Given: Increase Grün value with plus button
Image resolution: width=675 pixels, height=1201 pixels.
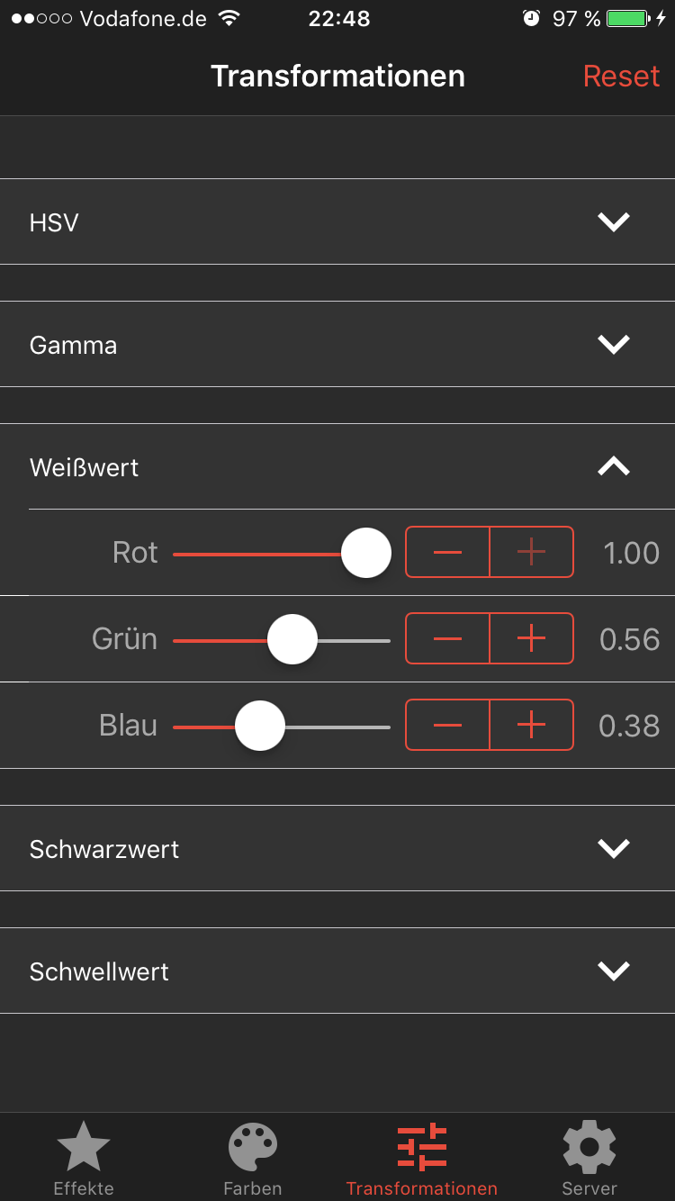Looking at the screenshot, I should [x=532, y=638].
